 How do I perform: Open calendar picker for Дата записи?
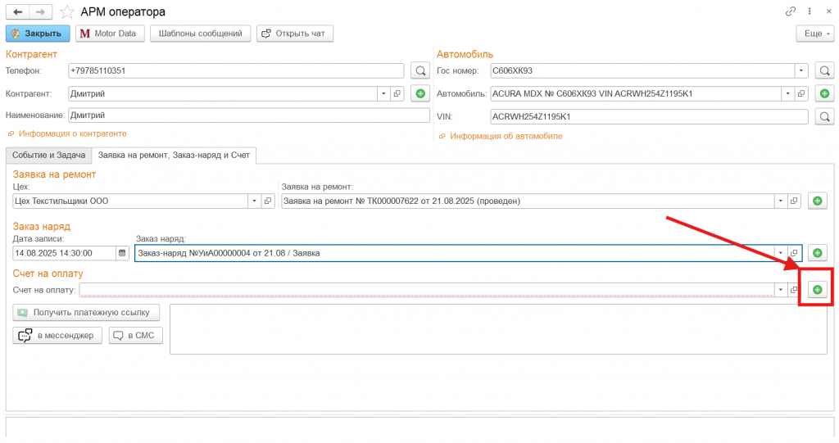pyautogui.click(x=123, y=254)
